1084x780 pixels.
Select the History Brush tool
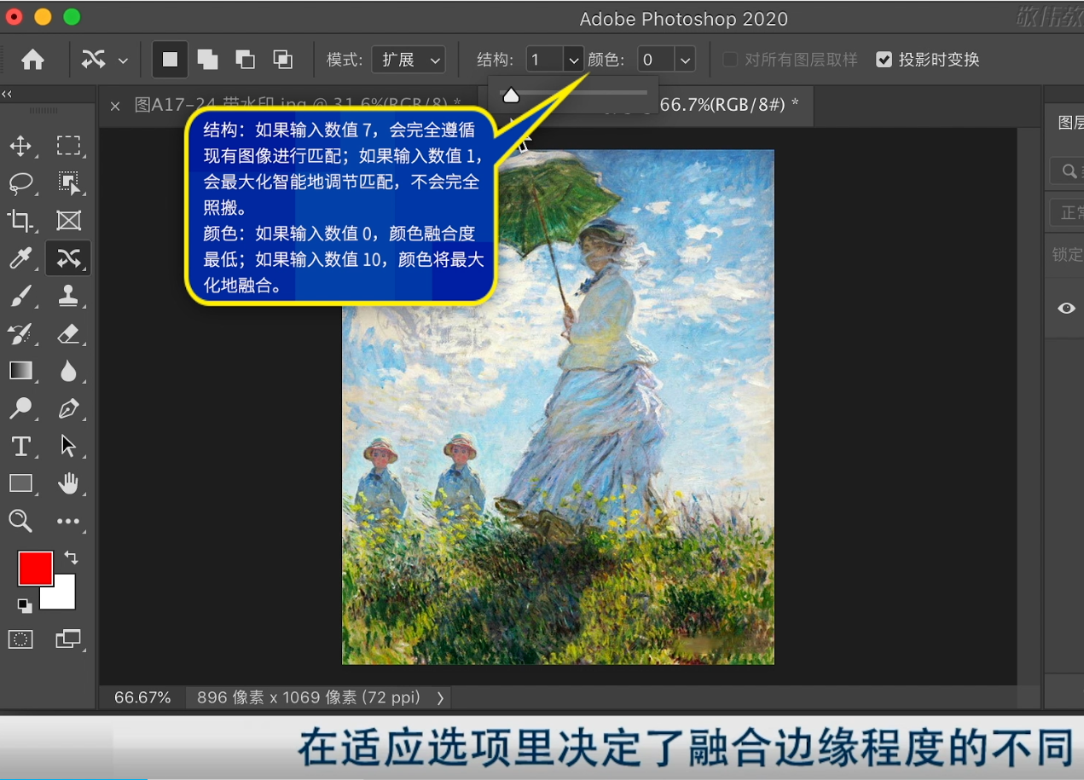click(x=20, y=333)
